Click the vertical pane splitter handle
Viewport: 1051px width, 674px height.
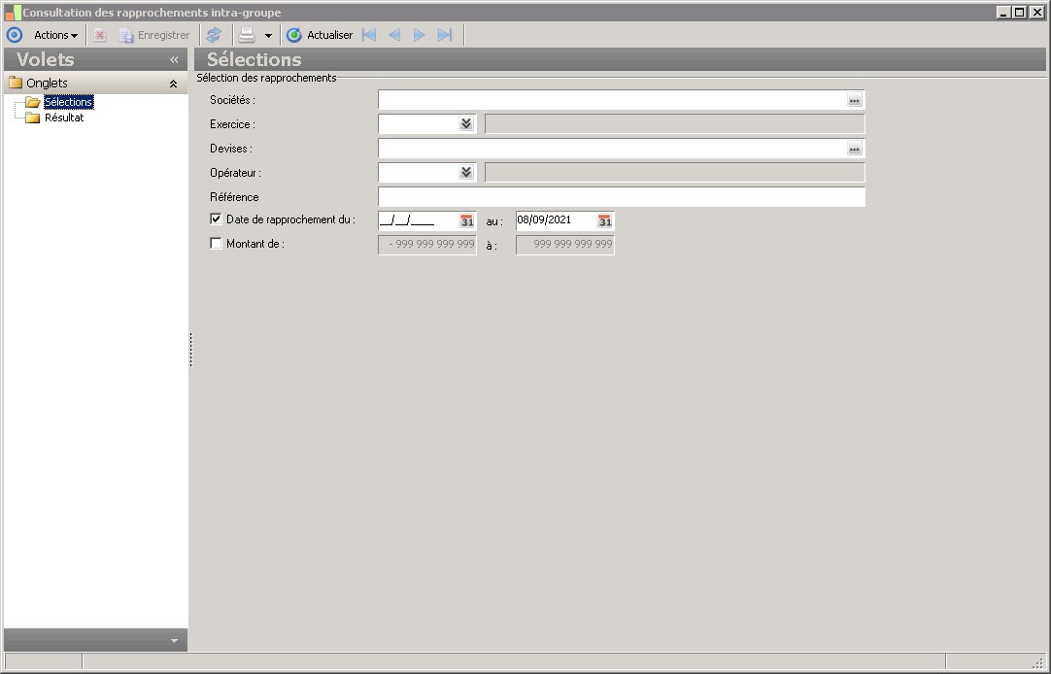click(191, 350)
